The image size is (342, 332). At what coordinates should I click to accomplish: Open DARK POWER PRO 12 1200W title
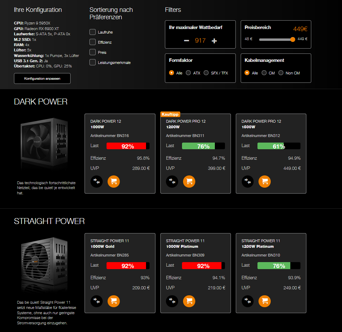[x=186, y=124]
